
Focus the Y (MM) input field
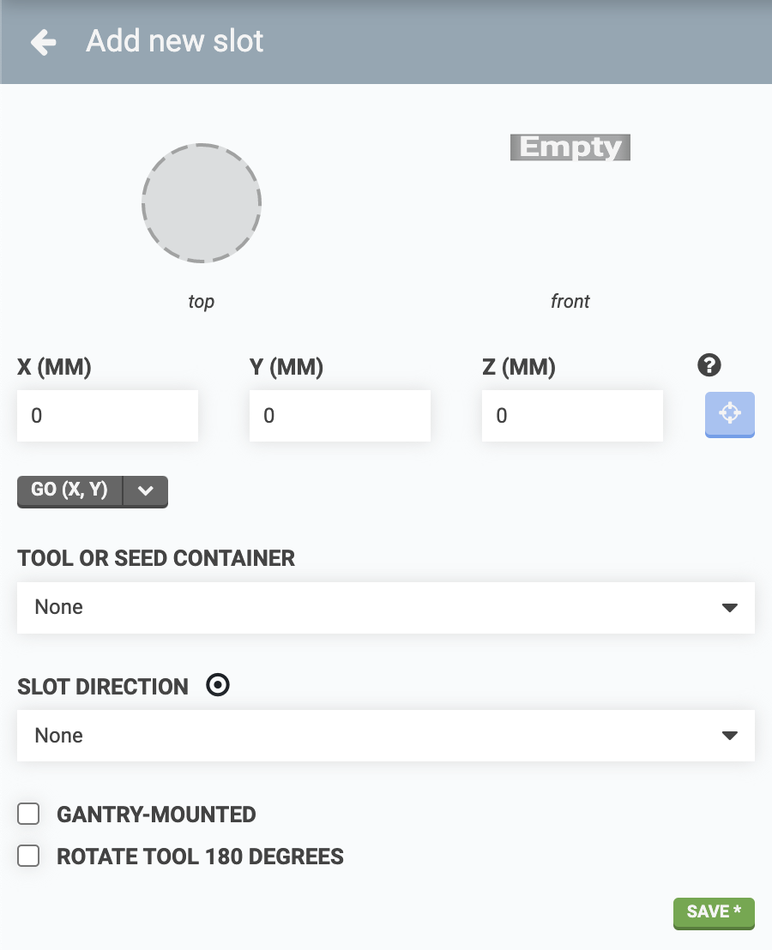pos(340,416)
